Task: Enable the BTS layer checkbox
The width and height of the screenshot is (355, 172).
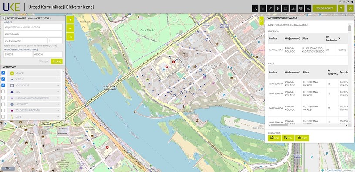Action: 3,92
